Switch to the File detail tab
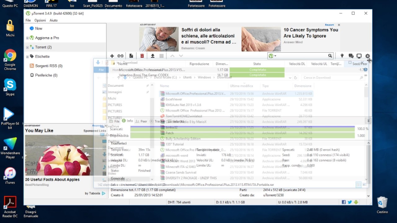Screen dimensions: 397x223 [x=114, y=121]
